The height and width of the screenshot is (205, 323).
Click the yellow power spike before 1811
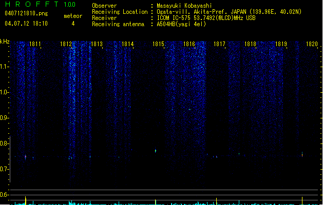[26, 200]
